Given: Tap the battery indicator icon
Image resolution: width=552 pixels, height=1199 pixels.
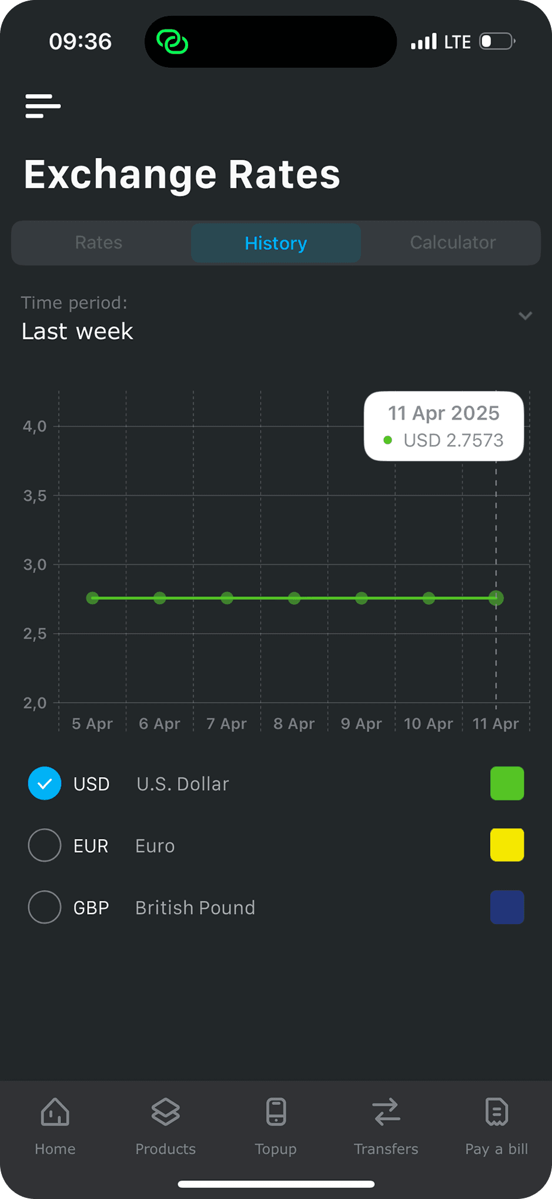Looking at the screenshot, I should 498,41.
